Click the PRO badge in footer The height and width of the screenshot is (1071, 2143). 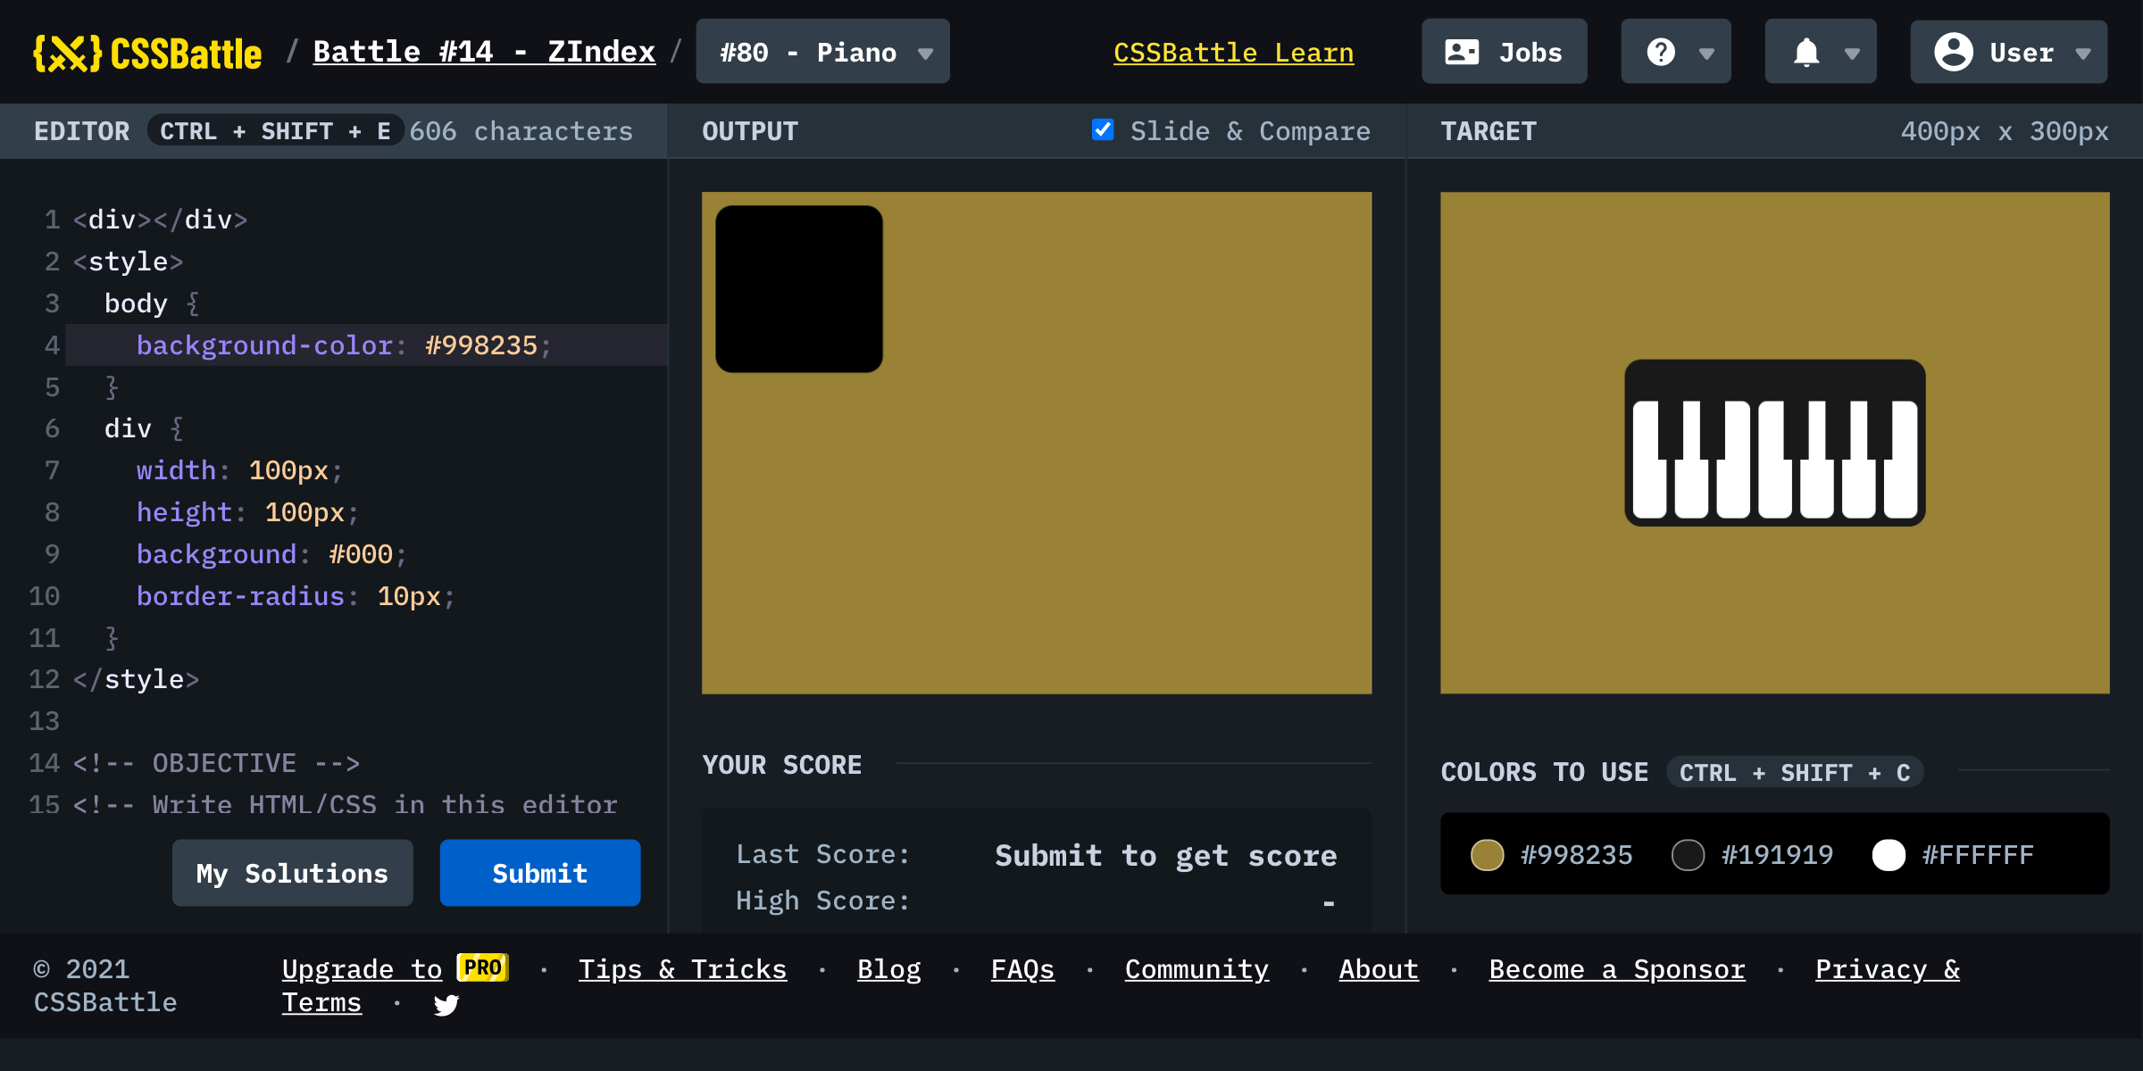482,967
